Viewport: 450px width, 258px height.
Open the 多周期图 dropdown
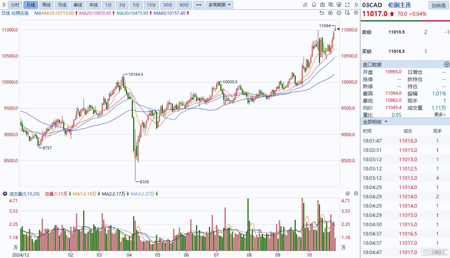point(219,5)
